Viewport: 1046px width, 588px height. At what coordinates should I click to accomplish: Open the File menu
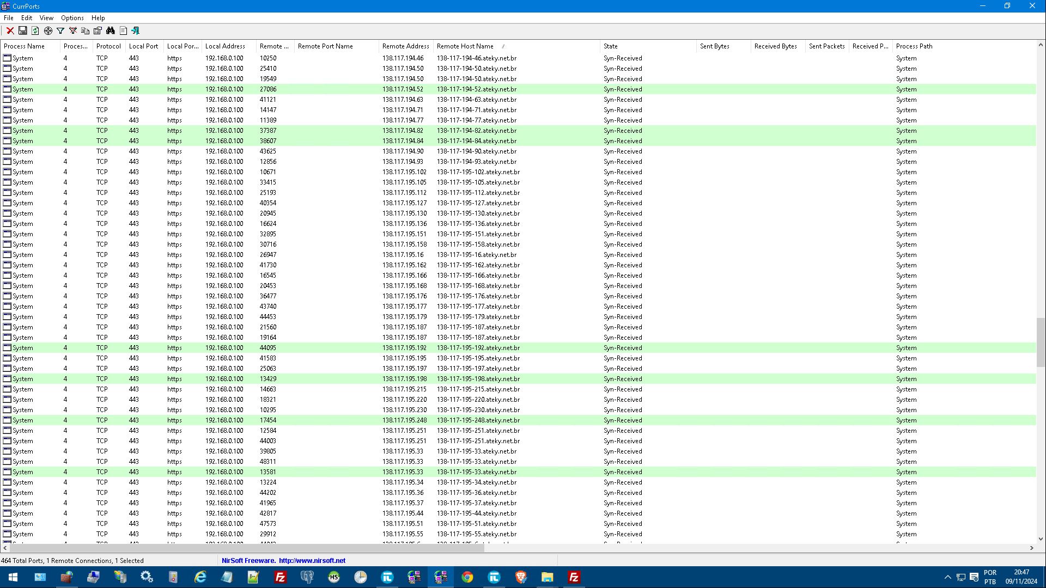pyautogui.click(x=9, y=18)
